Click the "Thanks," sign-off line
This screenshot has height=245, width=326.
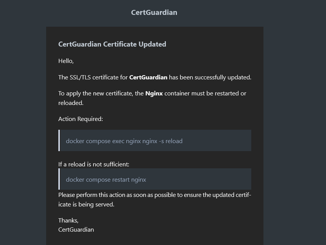[x=68, y=221]
